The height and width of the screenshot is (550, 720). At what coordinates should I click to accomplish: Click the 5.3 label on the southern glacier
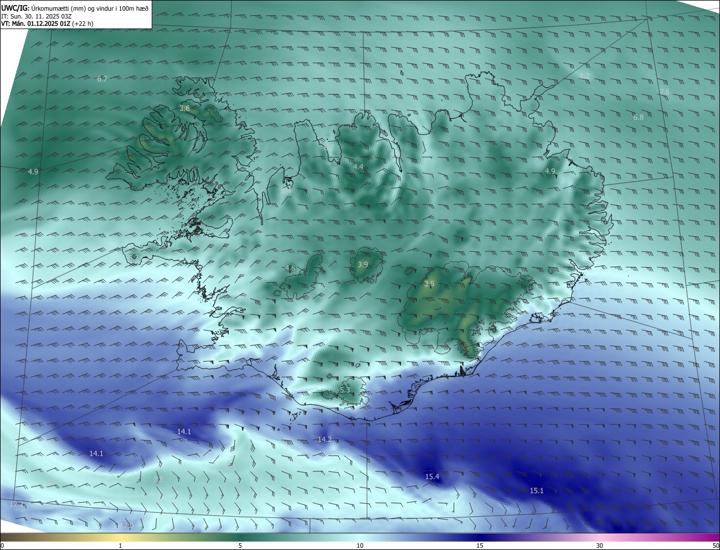tap(345, 390)
